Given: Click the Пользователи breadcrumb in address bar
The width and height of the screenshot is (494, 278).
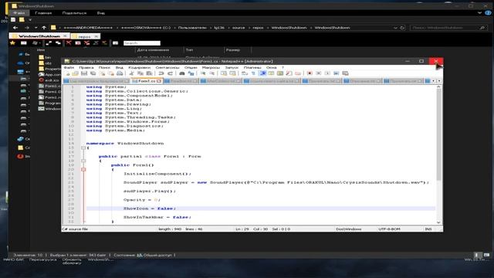Looking at the screenshot, I should point(192,28).
